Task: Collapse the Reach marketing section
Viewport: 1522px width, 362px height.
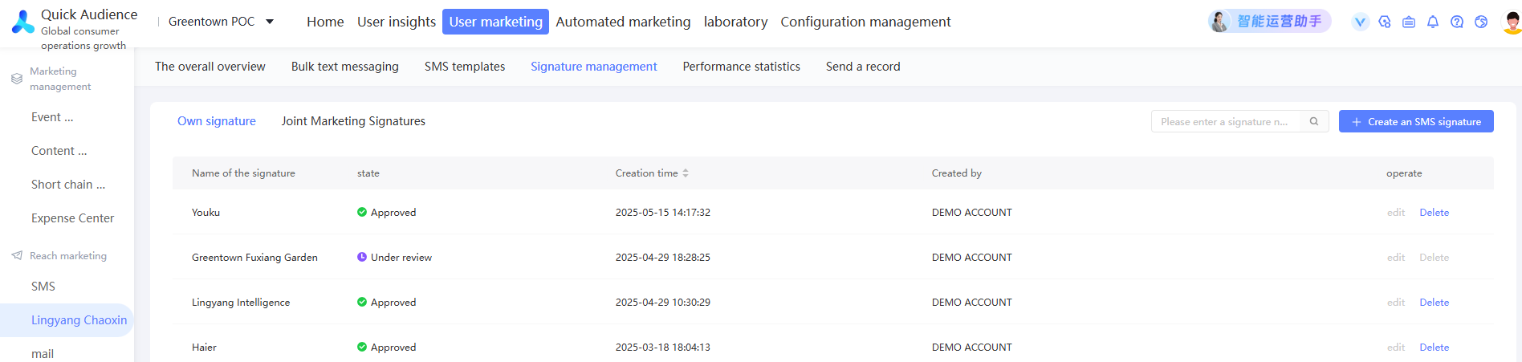Action: click(60, 256)
